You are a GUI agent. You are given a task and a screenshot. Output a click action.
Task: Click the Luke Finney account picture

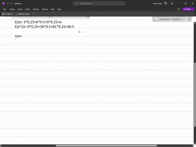click(x=165, y=4)
